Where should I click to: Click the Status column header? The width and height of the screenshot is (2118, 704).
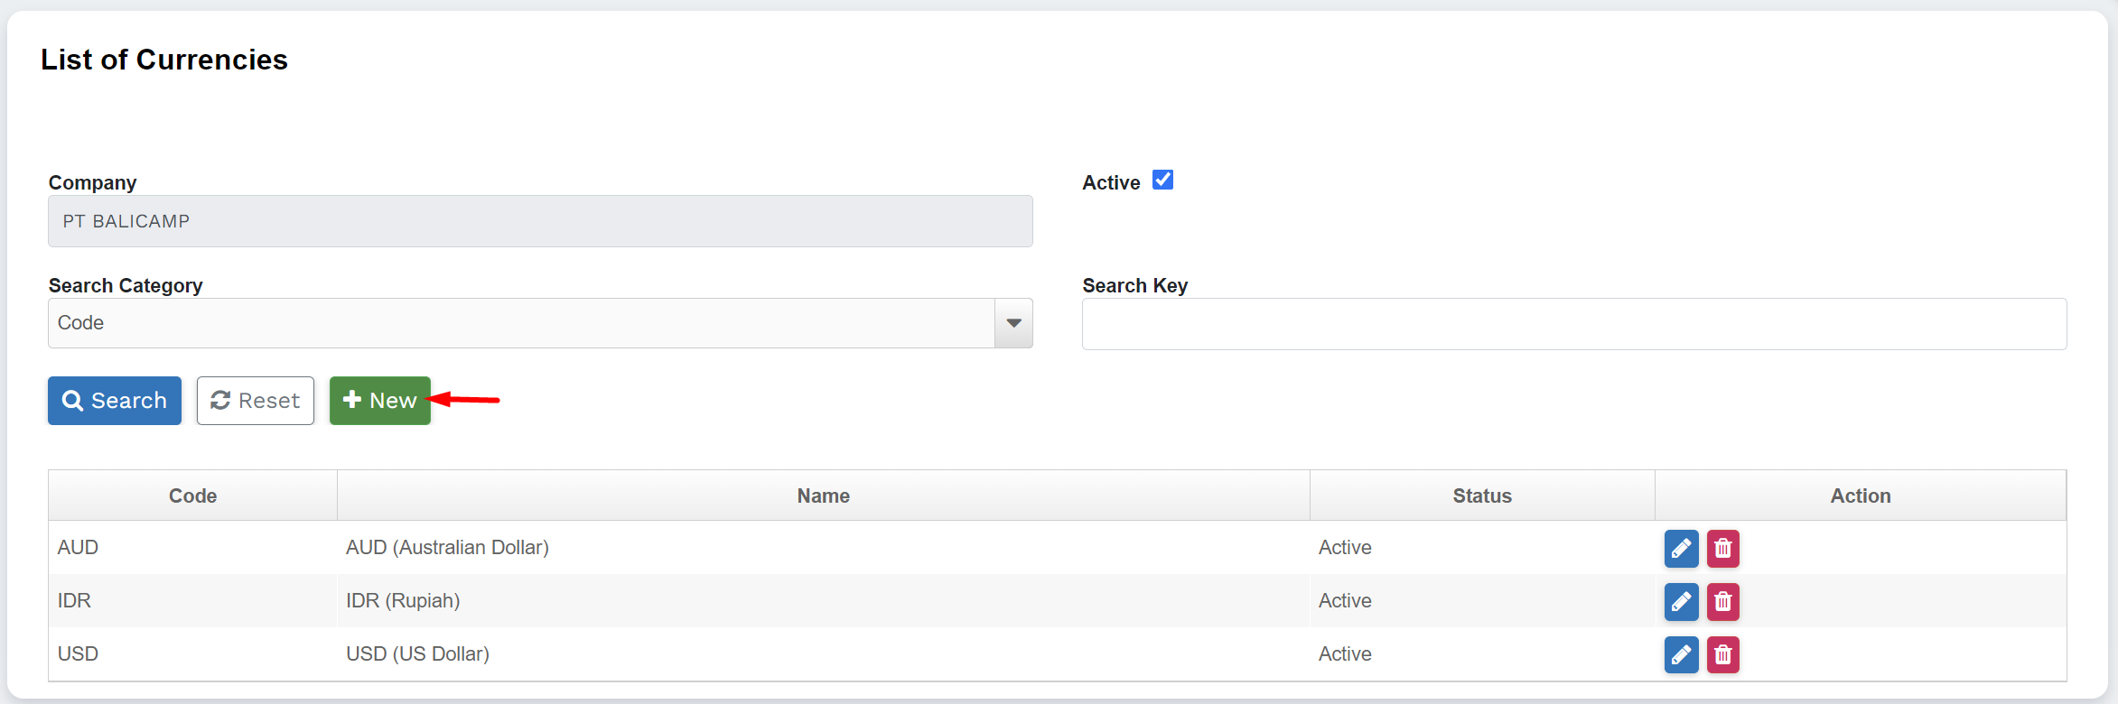(1481, 496)
